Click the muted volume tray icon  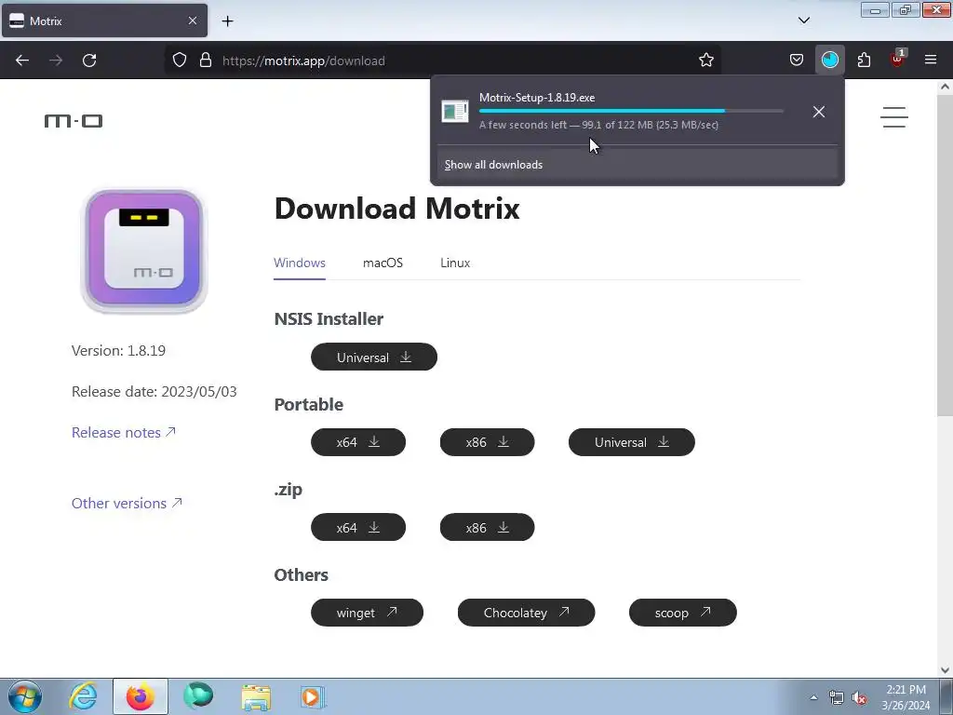[x=859, y=697]
